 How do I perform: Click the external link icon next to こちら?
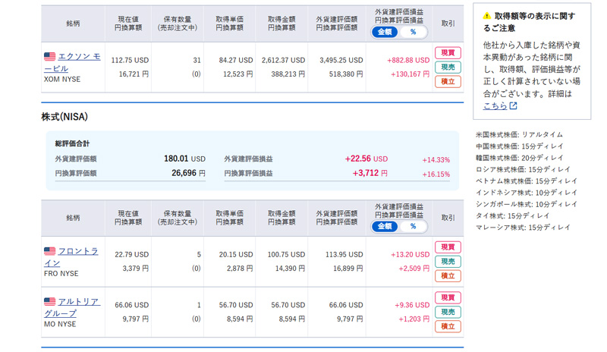tap(514, 106)
